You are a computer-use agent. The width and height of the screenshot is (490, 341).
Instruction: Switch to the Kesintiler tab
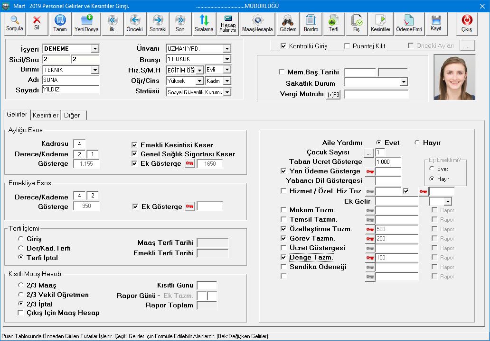point(46,115)
